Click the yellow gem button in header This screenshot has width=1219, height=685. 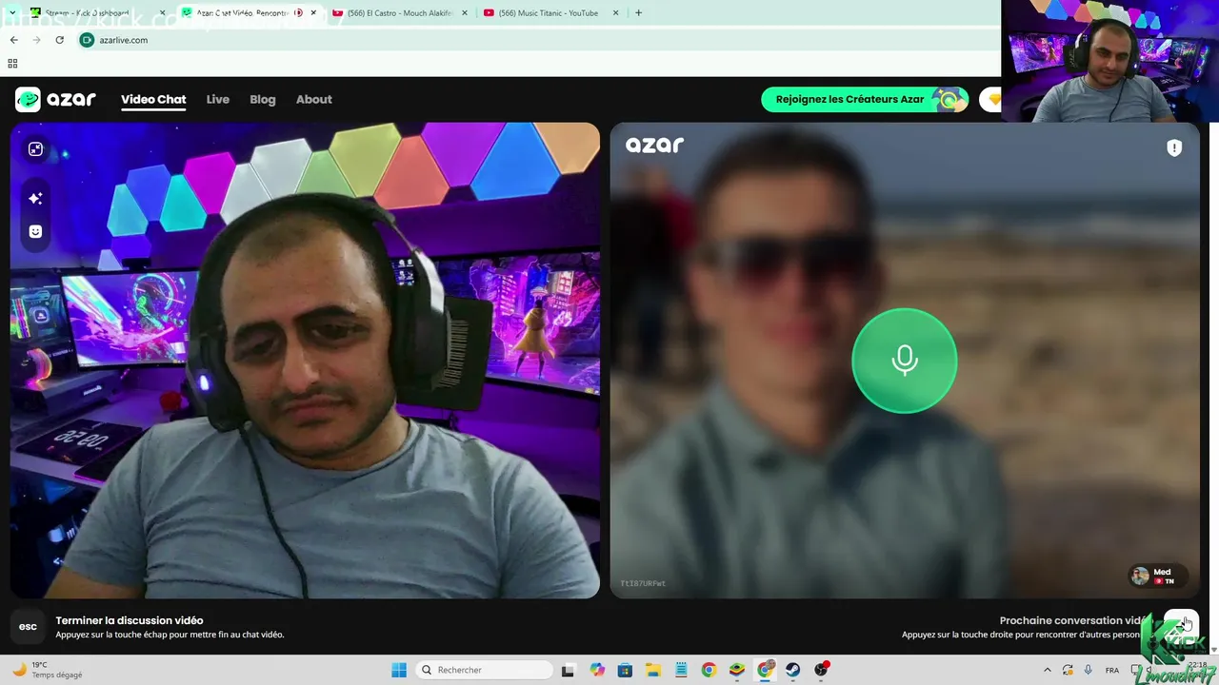tap(992, 99)
